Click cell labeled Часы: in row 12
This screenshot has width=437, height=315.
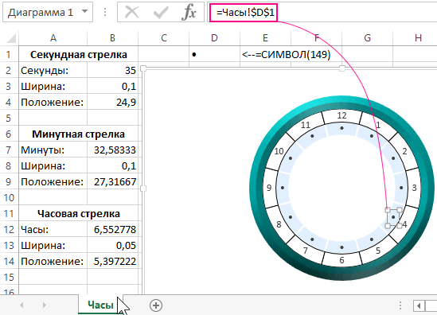tap(53, 230)
